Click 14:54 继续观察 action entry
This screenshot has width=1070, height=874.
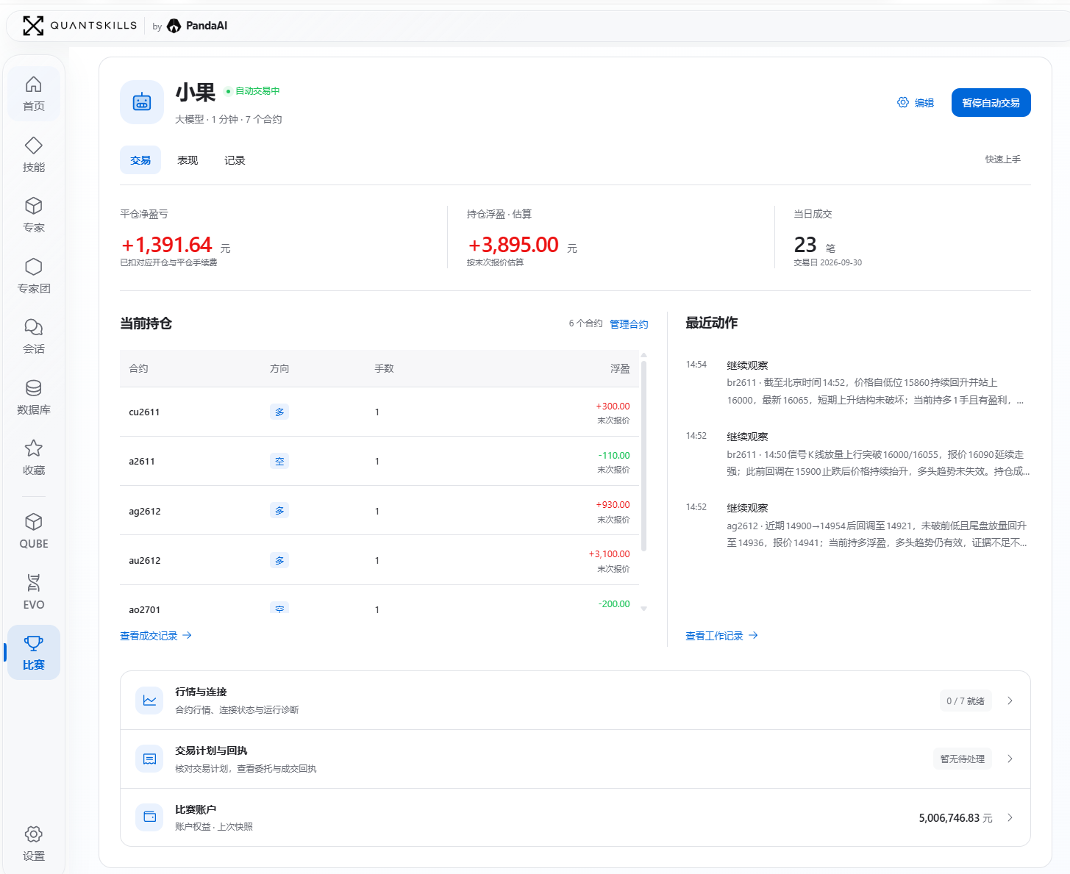pyautogui.click(x=857, y=383)
